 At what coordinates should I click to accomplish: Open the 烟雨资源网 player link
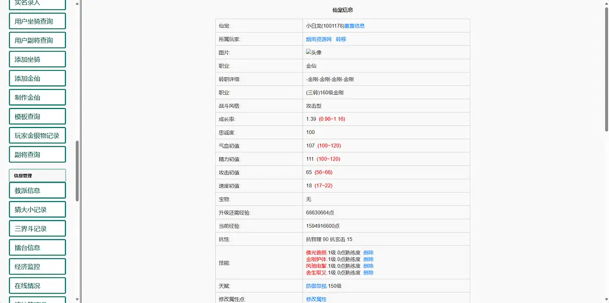(319, 39)
